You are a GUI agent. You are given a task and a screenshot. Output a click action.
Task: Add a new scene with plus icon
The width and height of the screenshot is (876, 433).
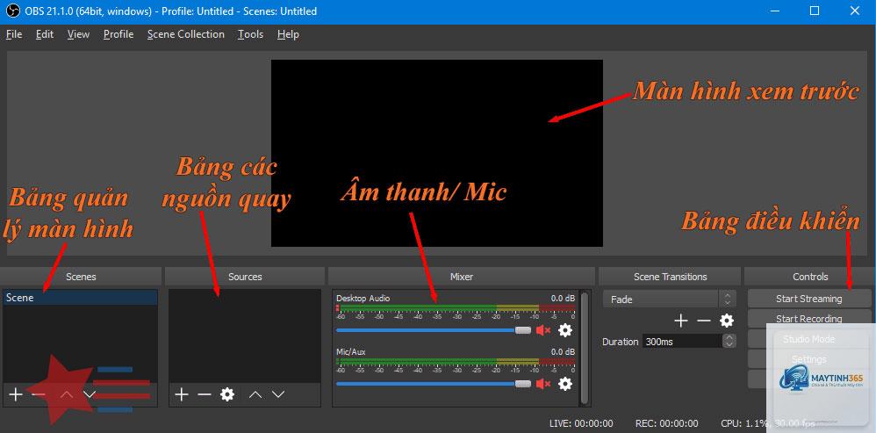point(16,395)
